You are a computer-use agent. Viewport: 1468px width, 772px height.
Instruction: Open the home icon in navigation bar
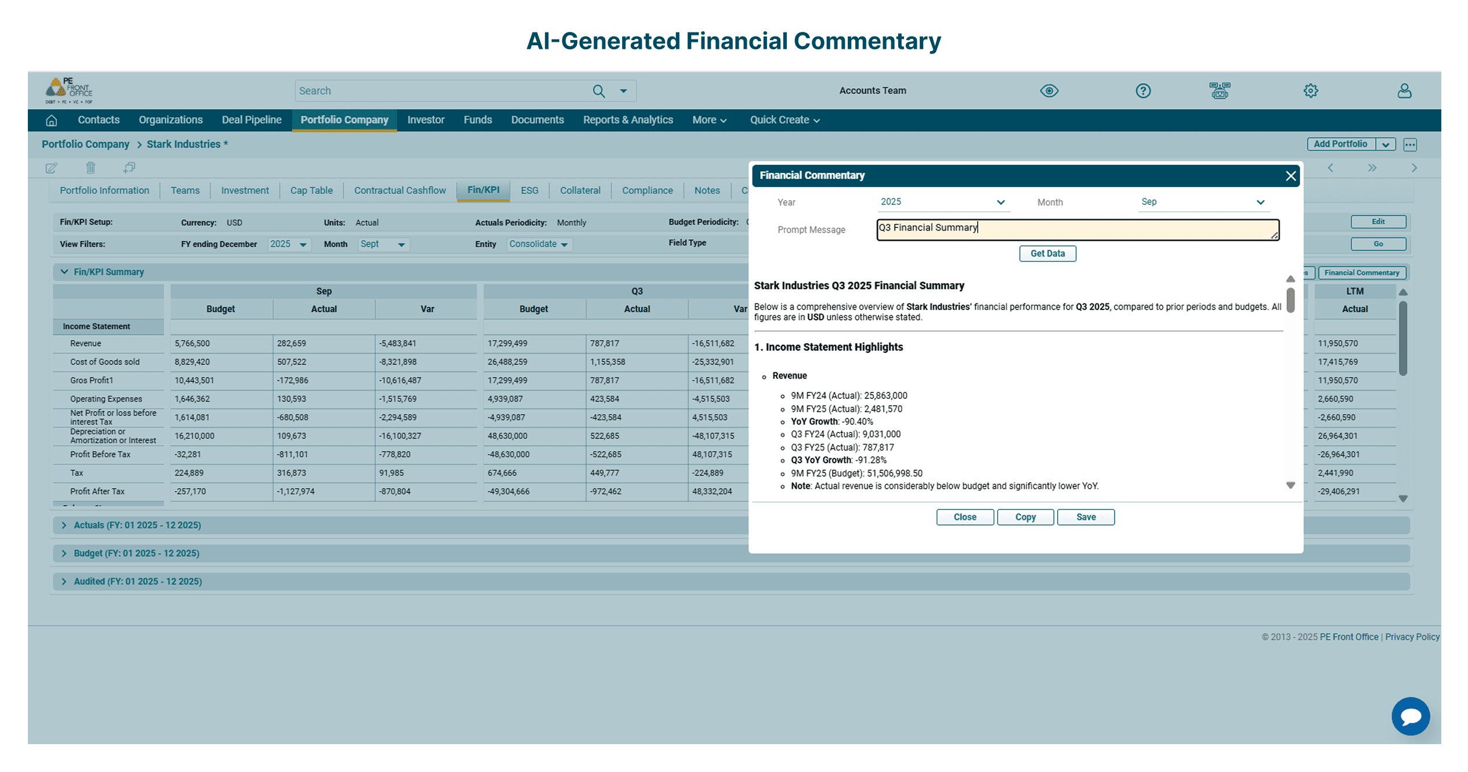tap(52, 120)
